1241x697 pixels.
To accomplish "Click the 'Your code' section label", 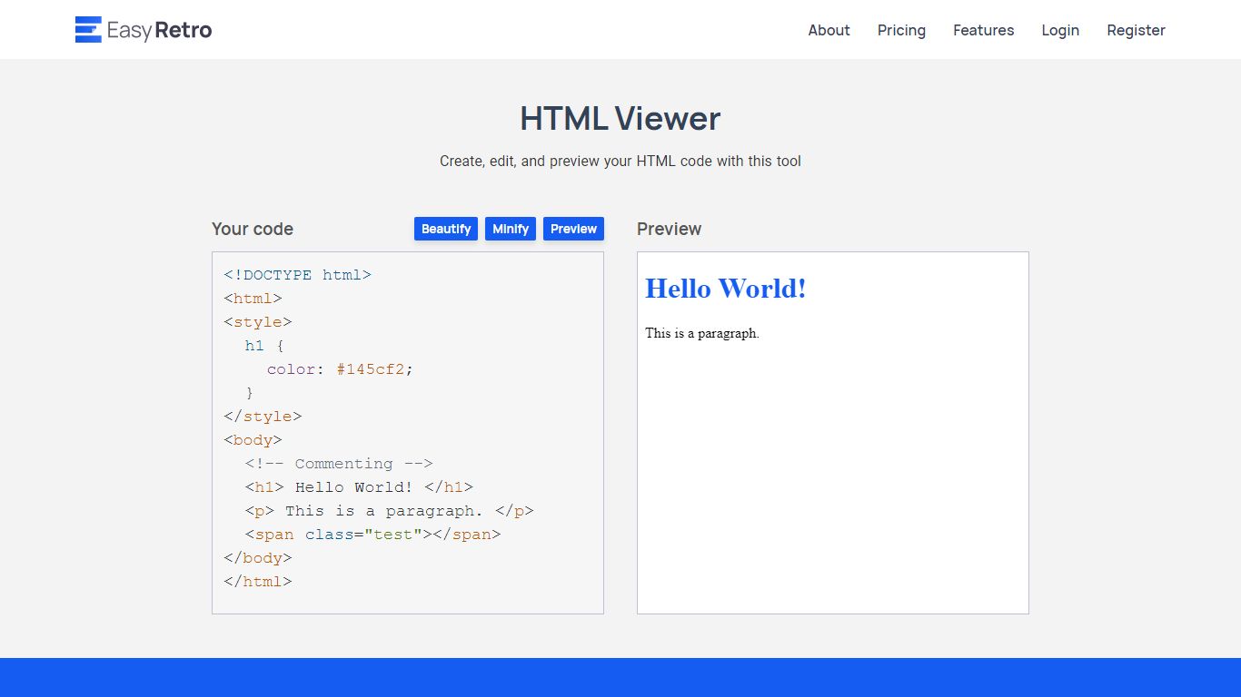I will tap(253, 229).
